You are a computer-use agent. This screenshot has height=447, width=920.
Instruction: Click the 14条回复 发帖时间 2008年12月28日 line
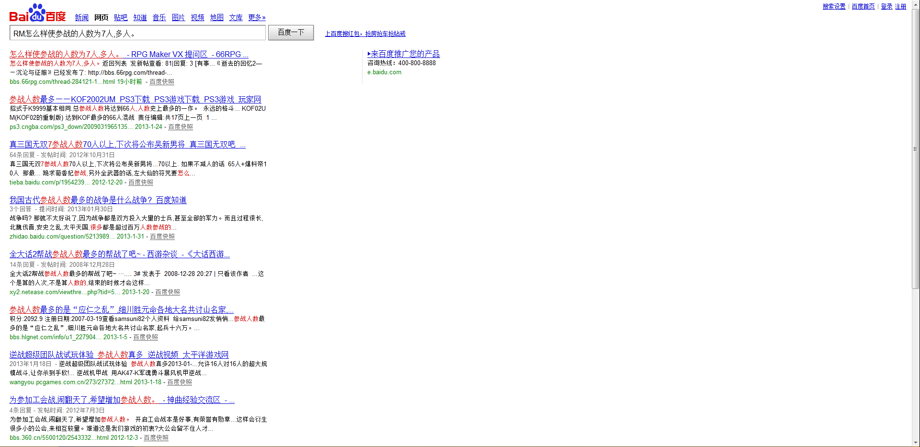pos(62,265)
